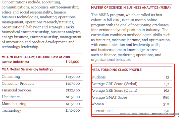
Task: Click the MSBA FOUNDING CLASS PROFILE heading
Action: pos(117,70)
